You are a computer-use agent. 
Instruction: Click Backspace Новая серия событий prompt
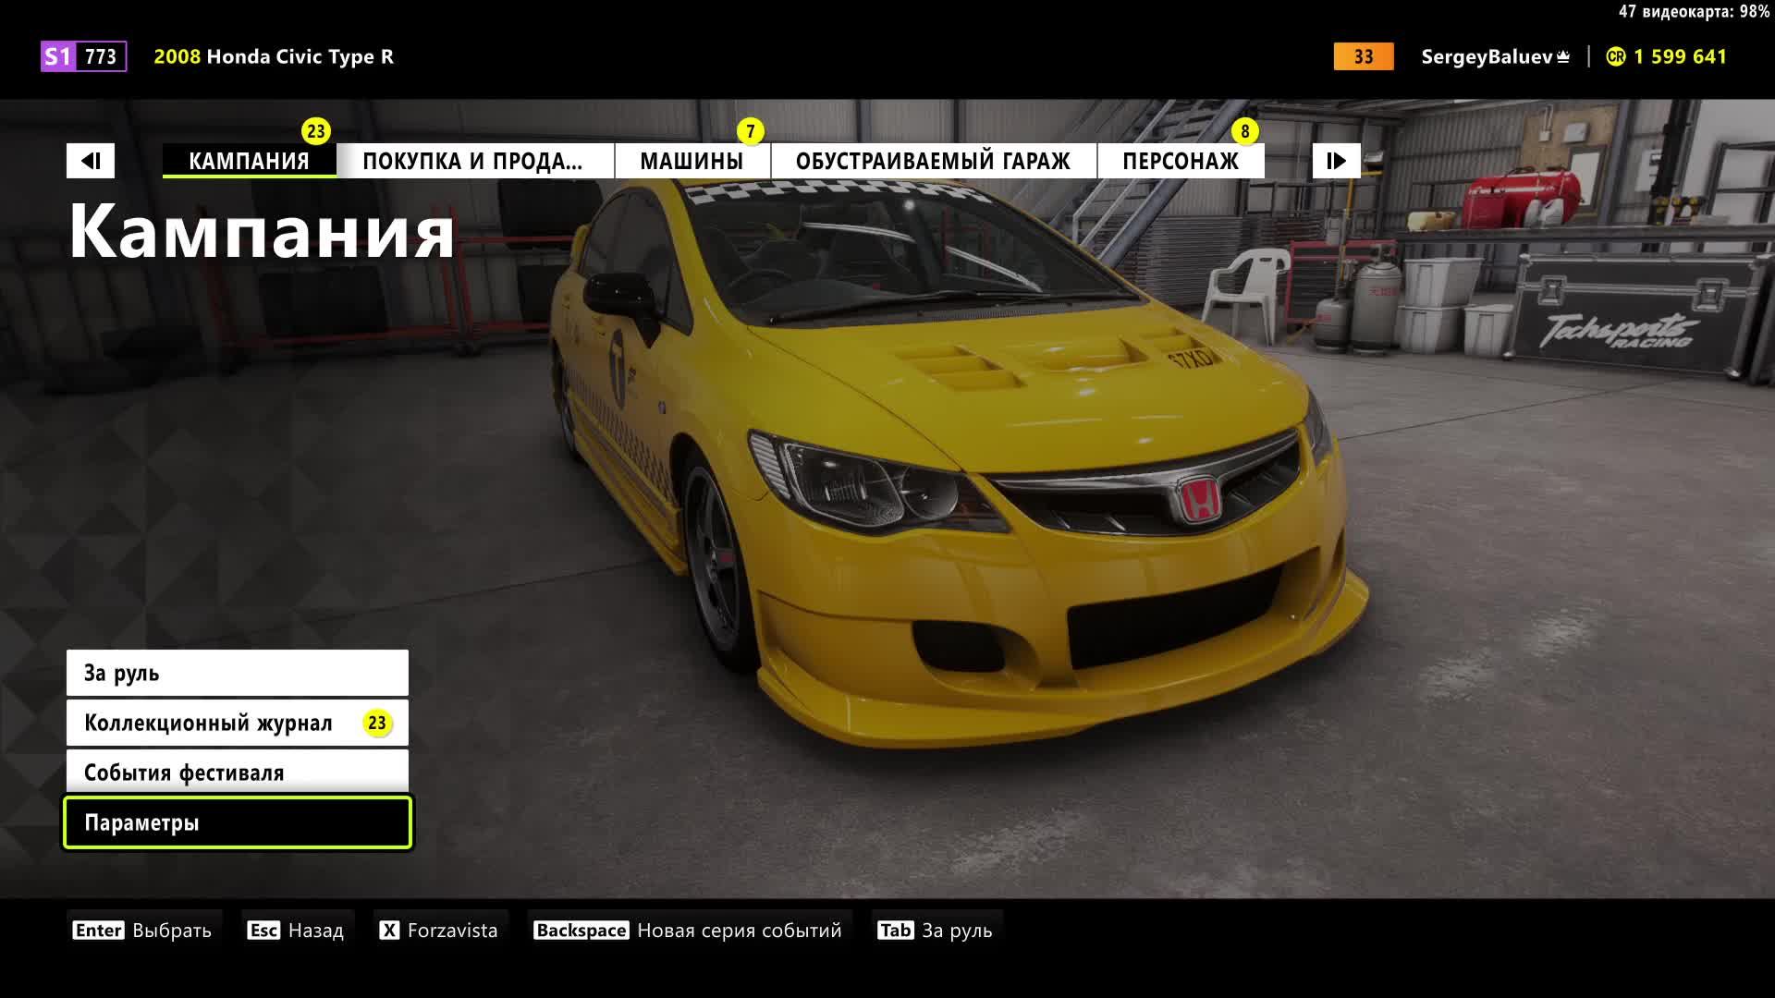click(688, 930)
